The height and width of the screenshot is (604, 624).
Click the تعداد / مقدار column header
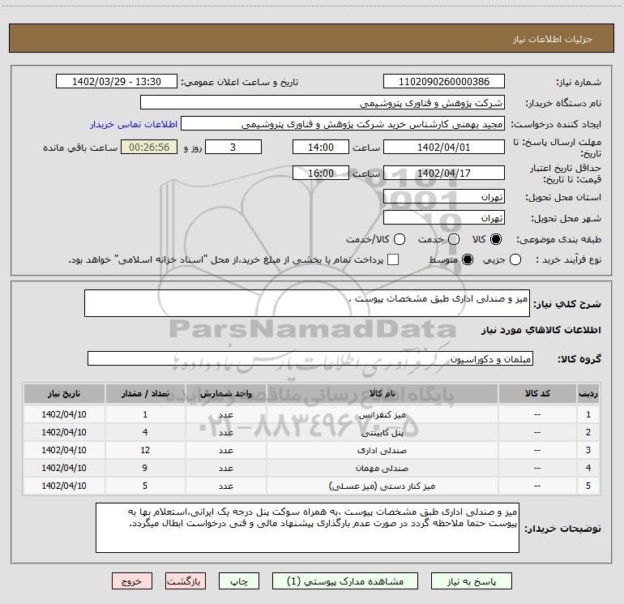(x=145, y=394)
